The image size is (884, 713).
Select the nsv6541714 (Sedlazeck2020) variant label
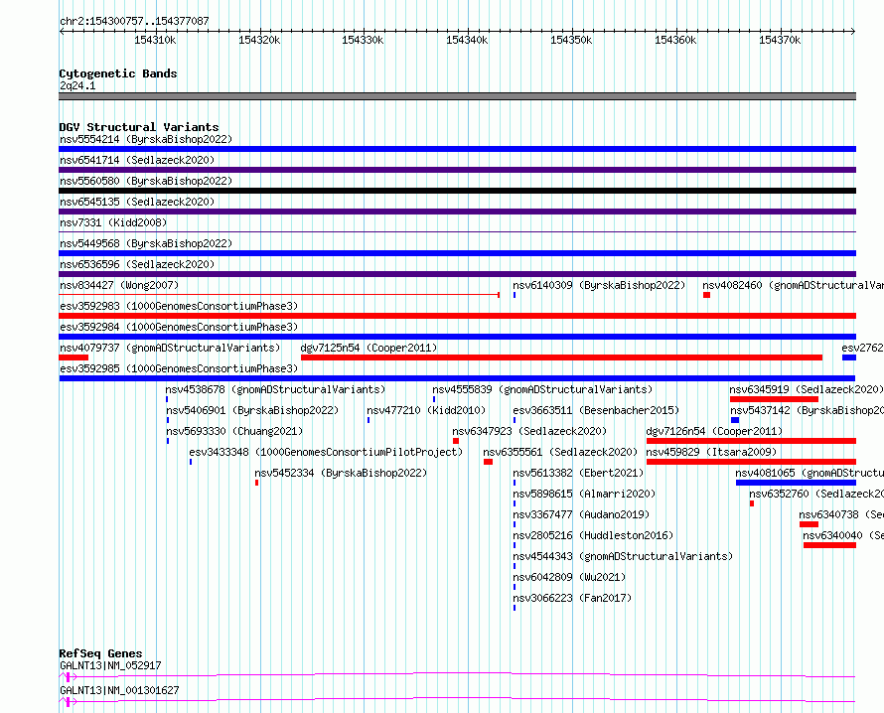click(x=137, y=160)
